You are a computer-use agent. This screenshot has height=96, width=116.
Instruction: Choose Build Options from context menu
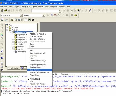click(x=40, y=70)
